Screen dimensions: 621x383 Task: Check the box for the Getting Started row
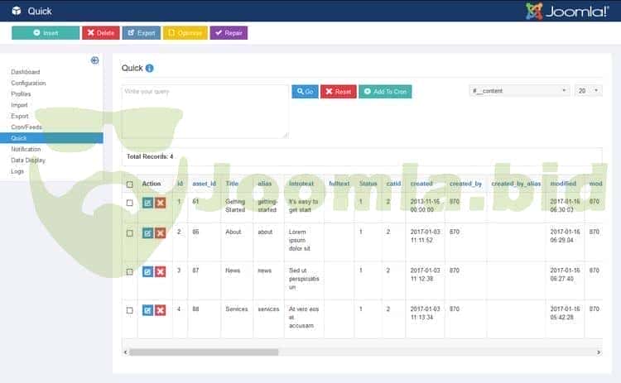[x=129, y=203]
